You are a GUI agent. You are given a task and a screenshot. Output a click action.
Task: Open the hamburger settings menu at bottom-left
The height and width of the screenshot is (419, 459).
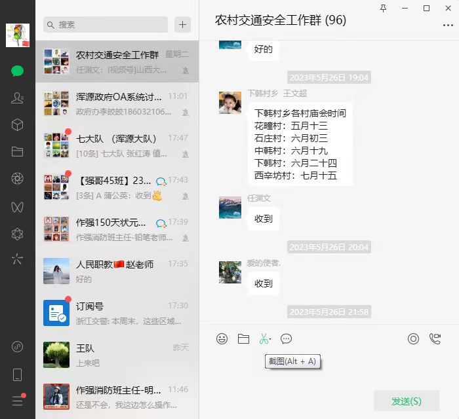coord(18,401)
